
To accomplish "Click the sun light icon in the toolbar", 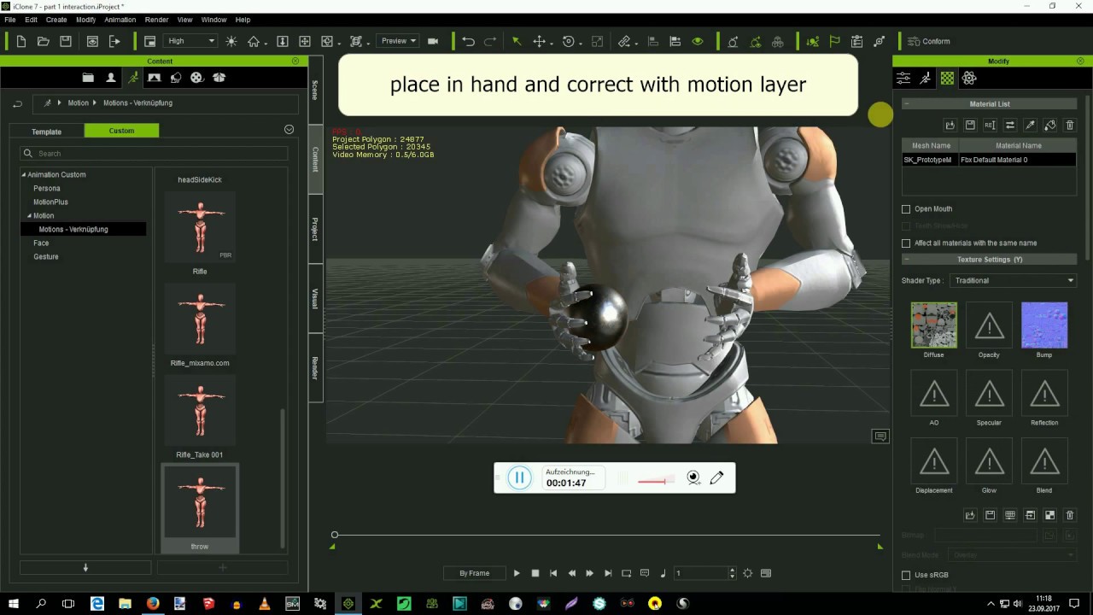I will pyautogui.click(x=231, y=41).
